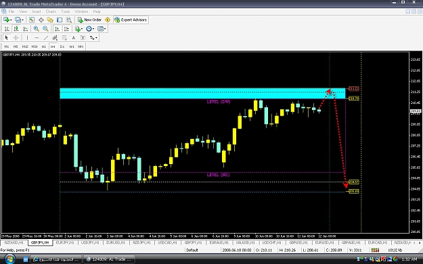The width and height of the screenshot is (423, 264).
Task: Switch to the EURJPY,H1 chart tab
Action: (65, 243)
